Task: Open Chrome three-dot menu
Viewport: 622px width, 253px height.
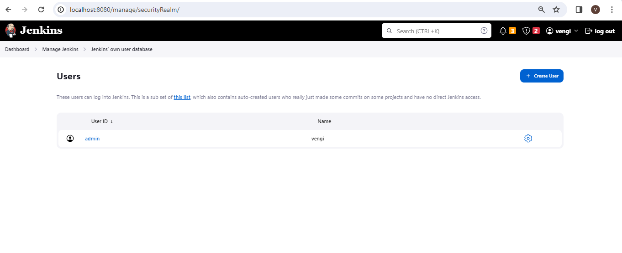Action: (612, 10)
